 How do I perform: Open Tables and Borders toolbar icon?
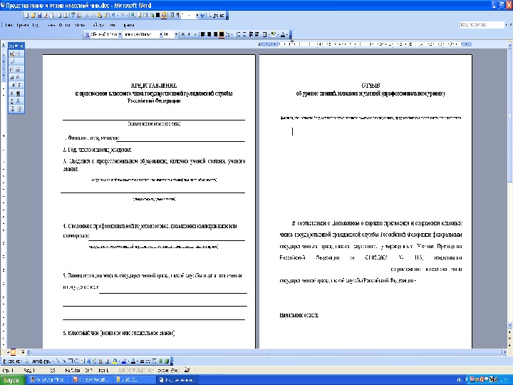tap(139, 16)
